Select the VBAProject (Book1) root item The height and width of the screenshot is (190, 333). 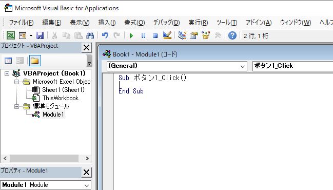[54, 73]
